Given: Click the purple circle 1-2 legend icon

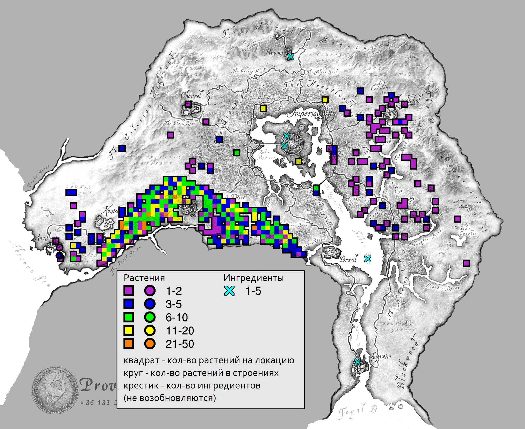Looking at the screenshot, I should click(x=150, y=291).
